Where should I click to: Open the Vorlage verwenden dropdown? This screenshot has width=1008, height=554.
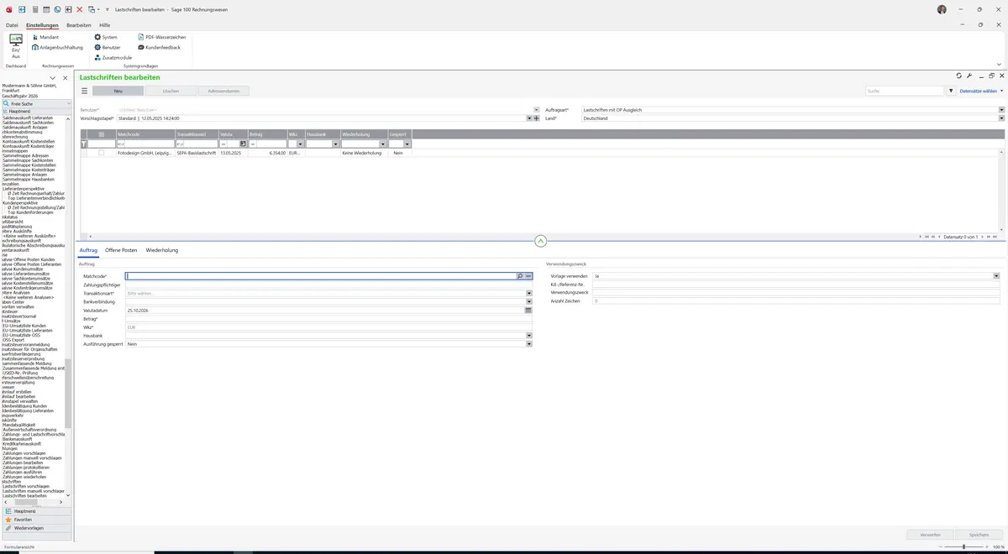(x=996, y=275)
